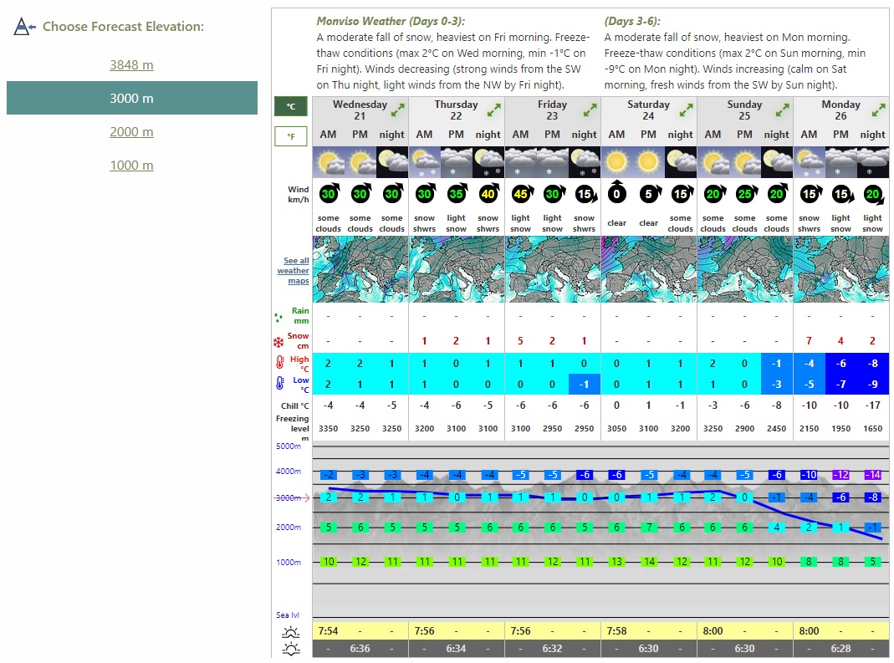
Task: Click the green Rain drops icon
Action: (x=278, y=318)
